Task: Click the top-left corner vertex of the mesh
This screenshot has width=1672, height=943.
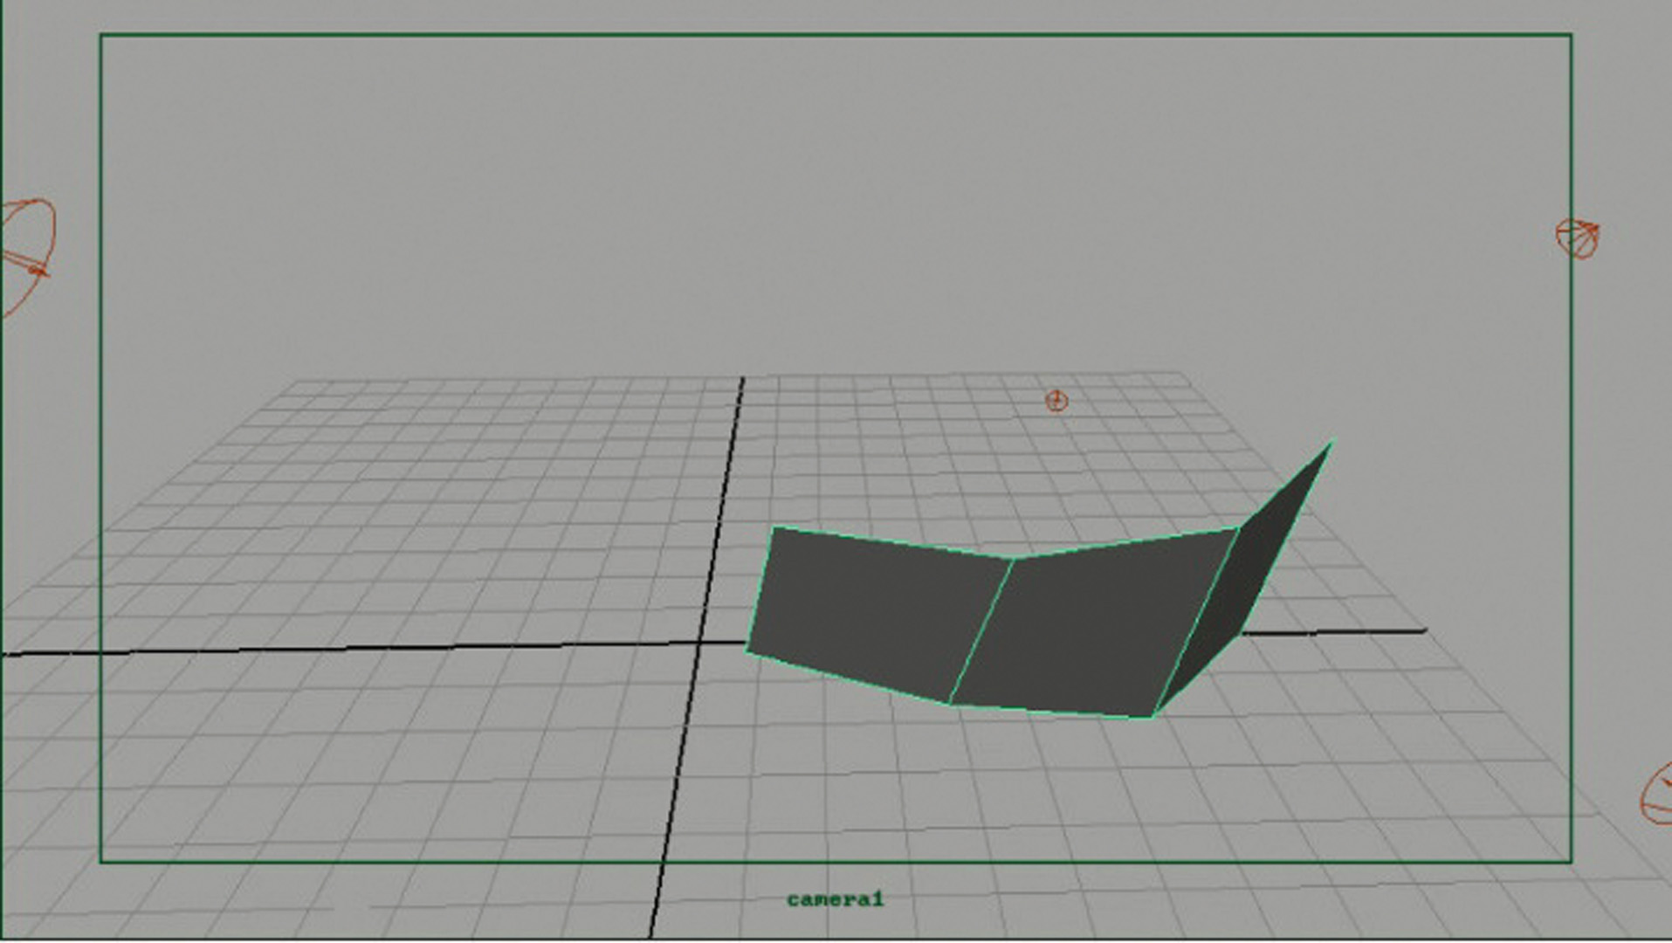Action: 774,527
